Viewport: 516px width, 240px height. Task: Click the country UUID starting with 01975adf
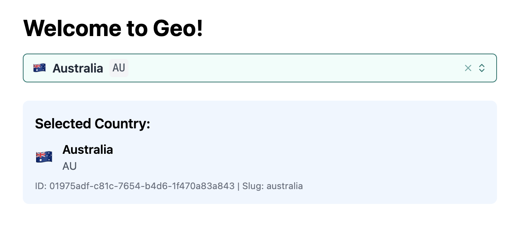click(x=142, y=186)
